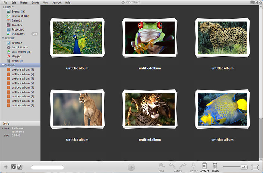Click the LIBRARY section header
The width and height of the screenshot is (263, 173).
(9, 7)
